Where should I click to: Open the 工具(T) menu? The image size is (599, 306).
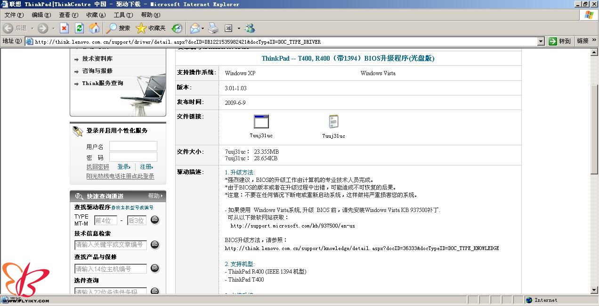point(123,15)
